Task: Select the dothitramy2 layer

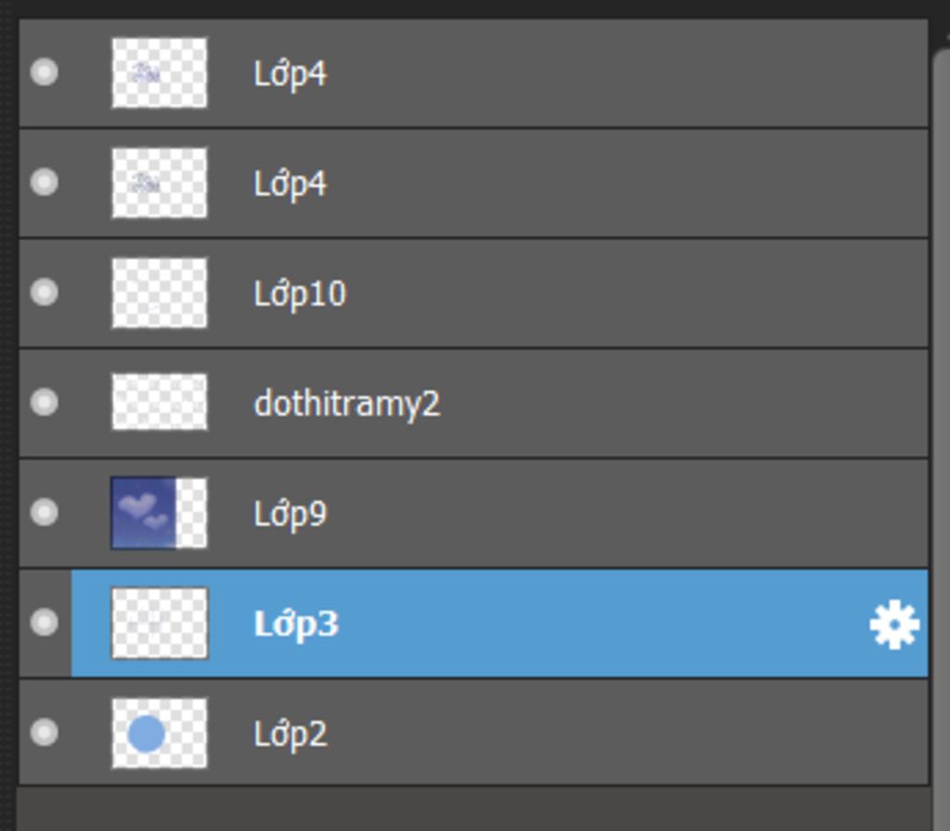Action: point(474,403)
